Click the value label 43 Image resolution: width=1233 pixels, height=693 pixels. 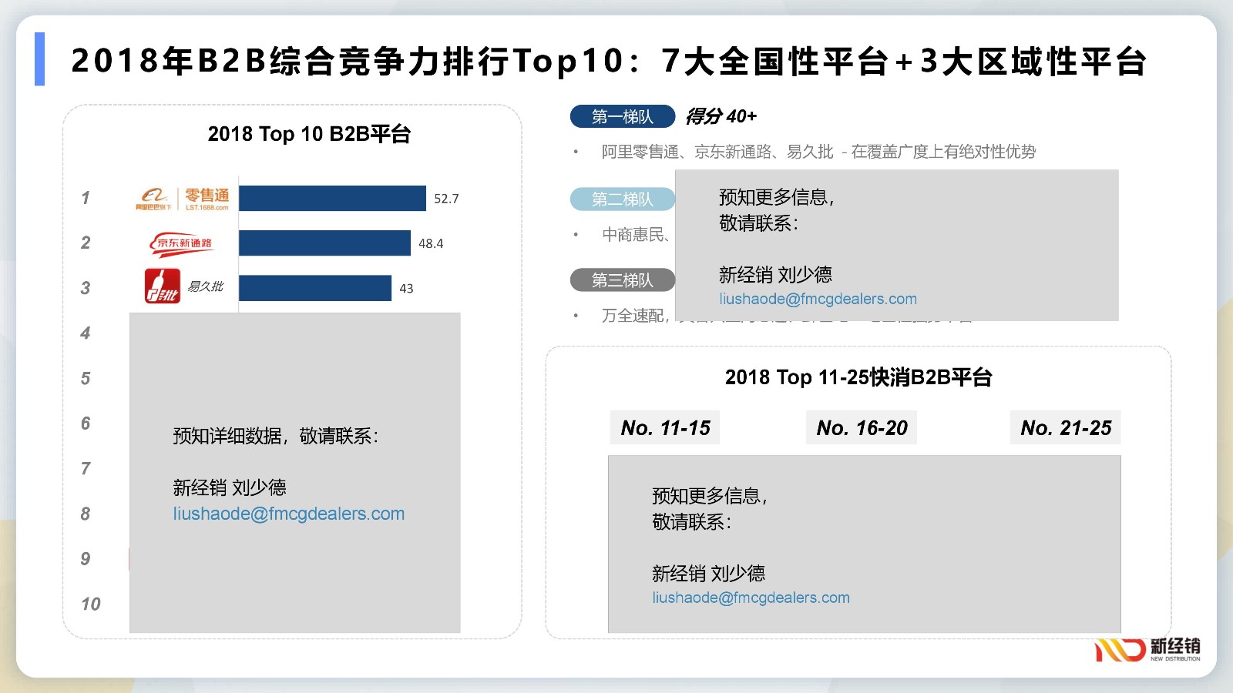[406, 289]
